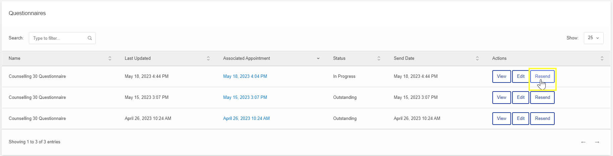Open May 15, 2023 3:07 PM appointment link
Viewport: 613px width, 156px height.
245,98
